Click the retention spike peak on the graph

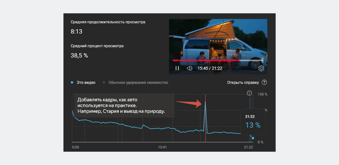pyautogui.click(x=205, y=102)
